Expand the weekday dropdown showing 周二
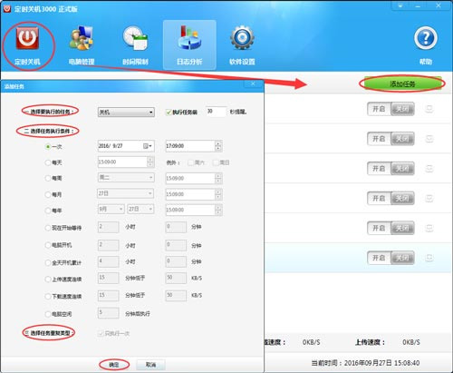 [x=126, y=178]
